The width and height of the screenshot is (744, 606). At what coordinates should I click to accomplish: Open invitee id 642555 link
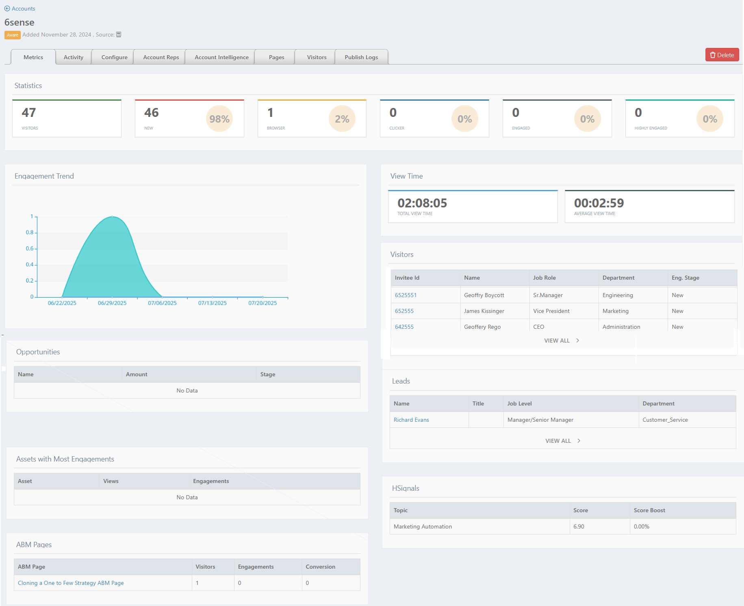pos(404,327)
